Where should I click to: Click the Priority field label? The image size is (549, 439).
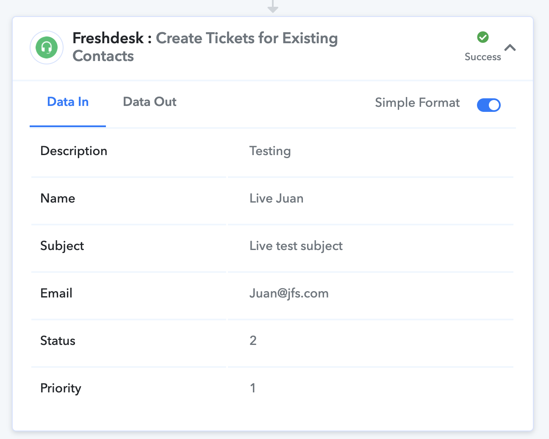click(x=61, y=388)
